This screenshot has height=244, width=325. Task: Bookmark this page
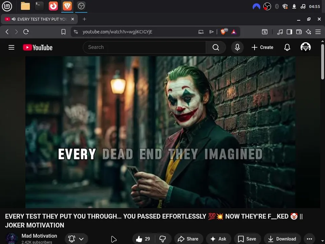(x=63, y=32)
